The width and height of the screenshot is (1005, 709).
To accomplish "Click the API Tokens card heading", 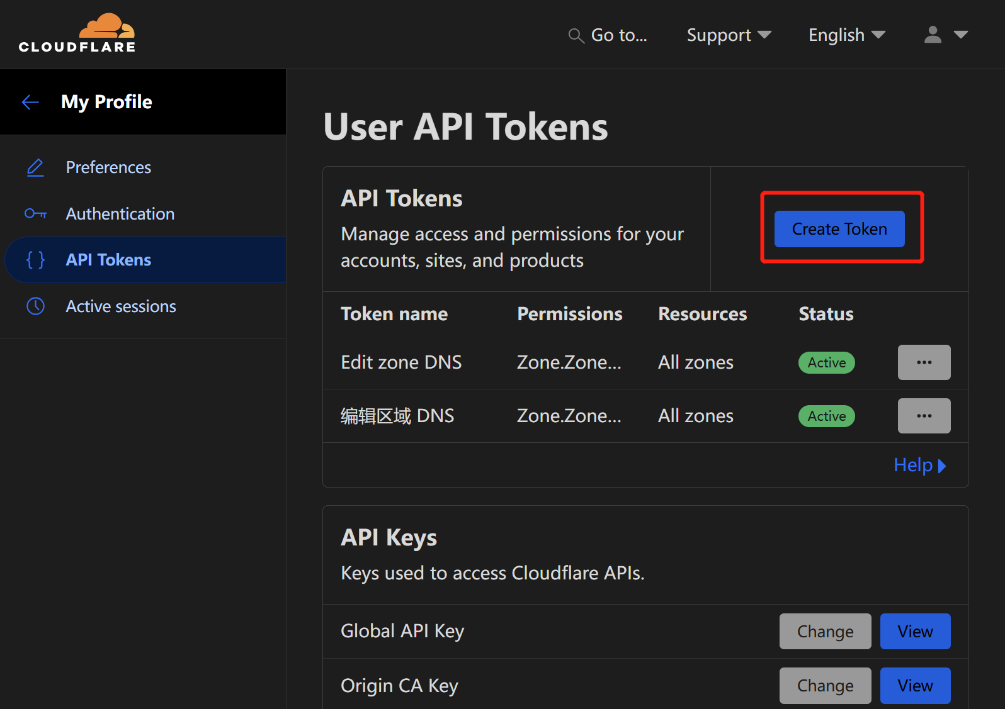I will point(402,199).
